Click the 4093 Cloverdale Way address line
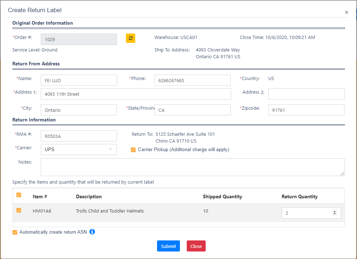 218,50
